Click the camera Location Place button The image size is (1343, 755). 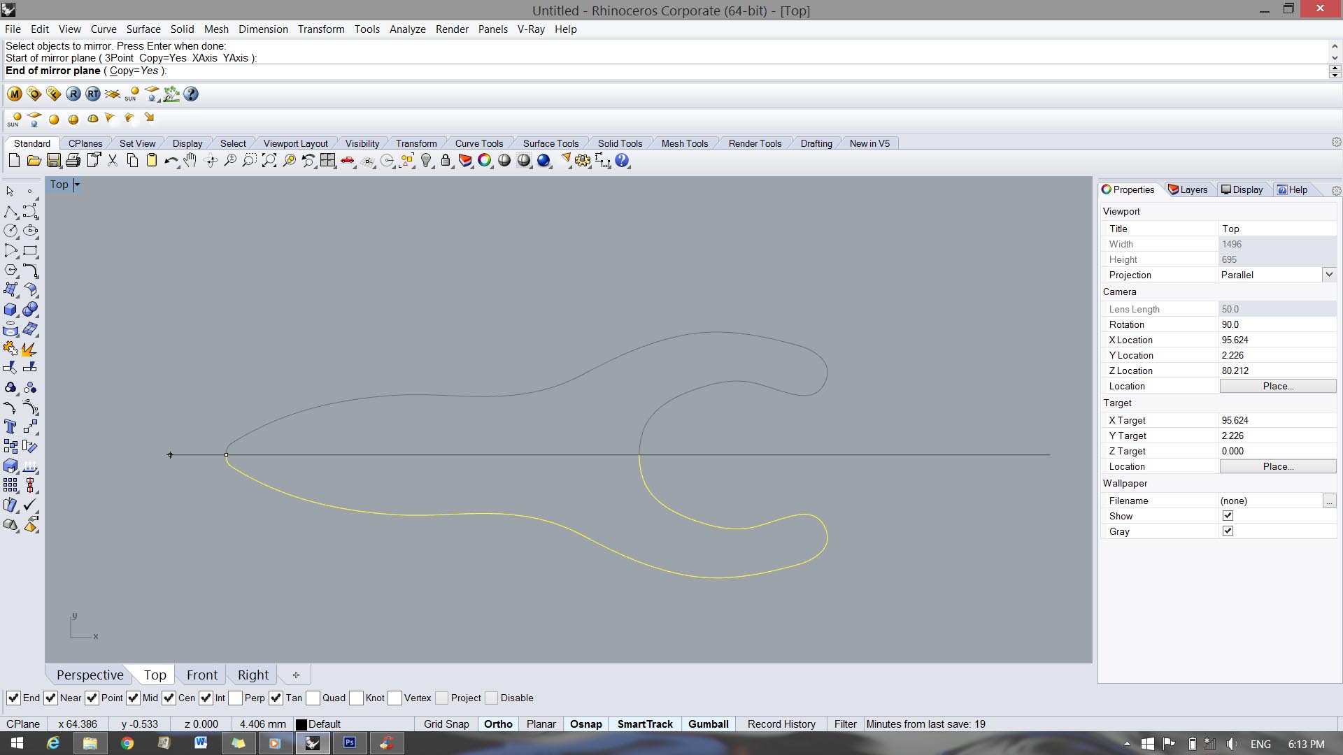(1278, 386)
